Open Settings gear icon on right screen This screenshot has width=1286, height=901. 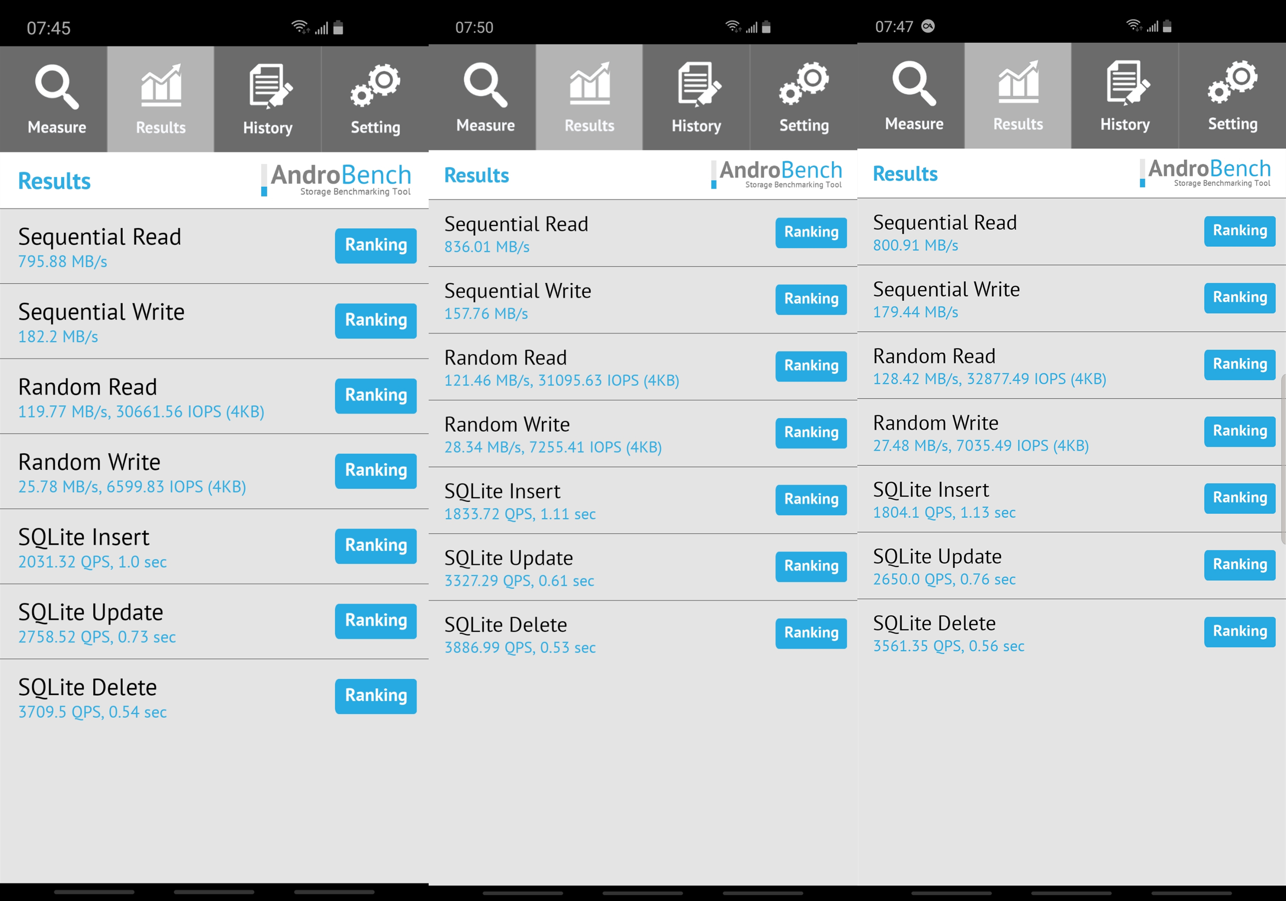[1232, 95]
